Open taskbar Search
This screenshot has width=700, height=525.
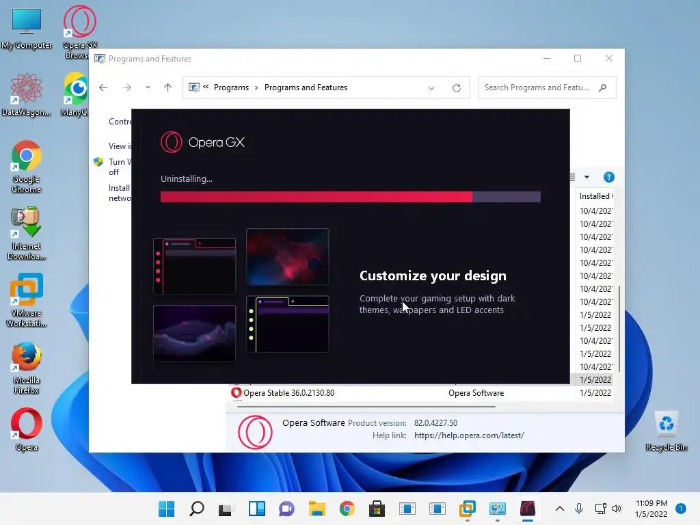tap(196, 509)
